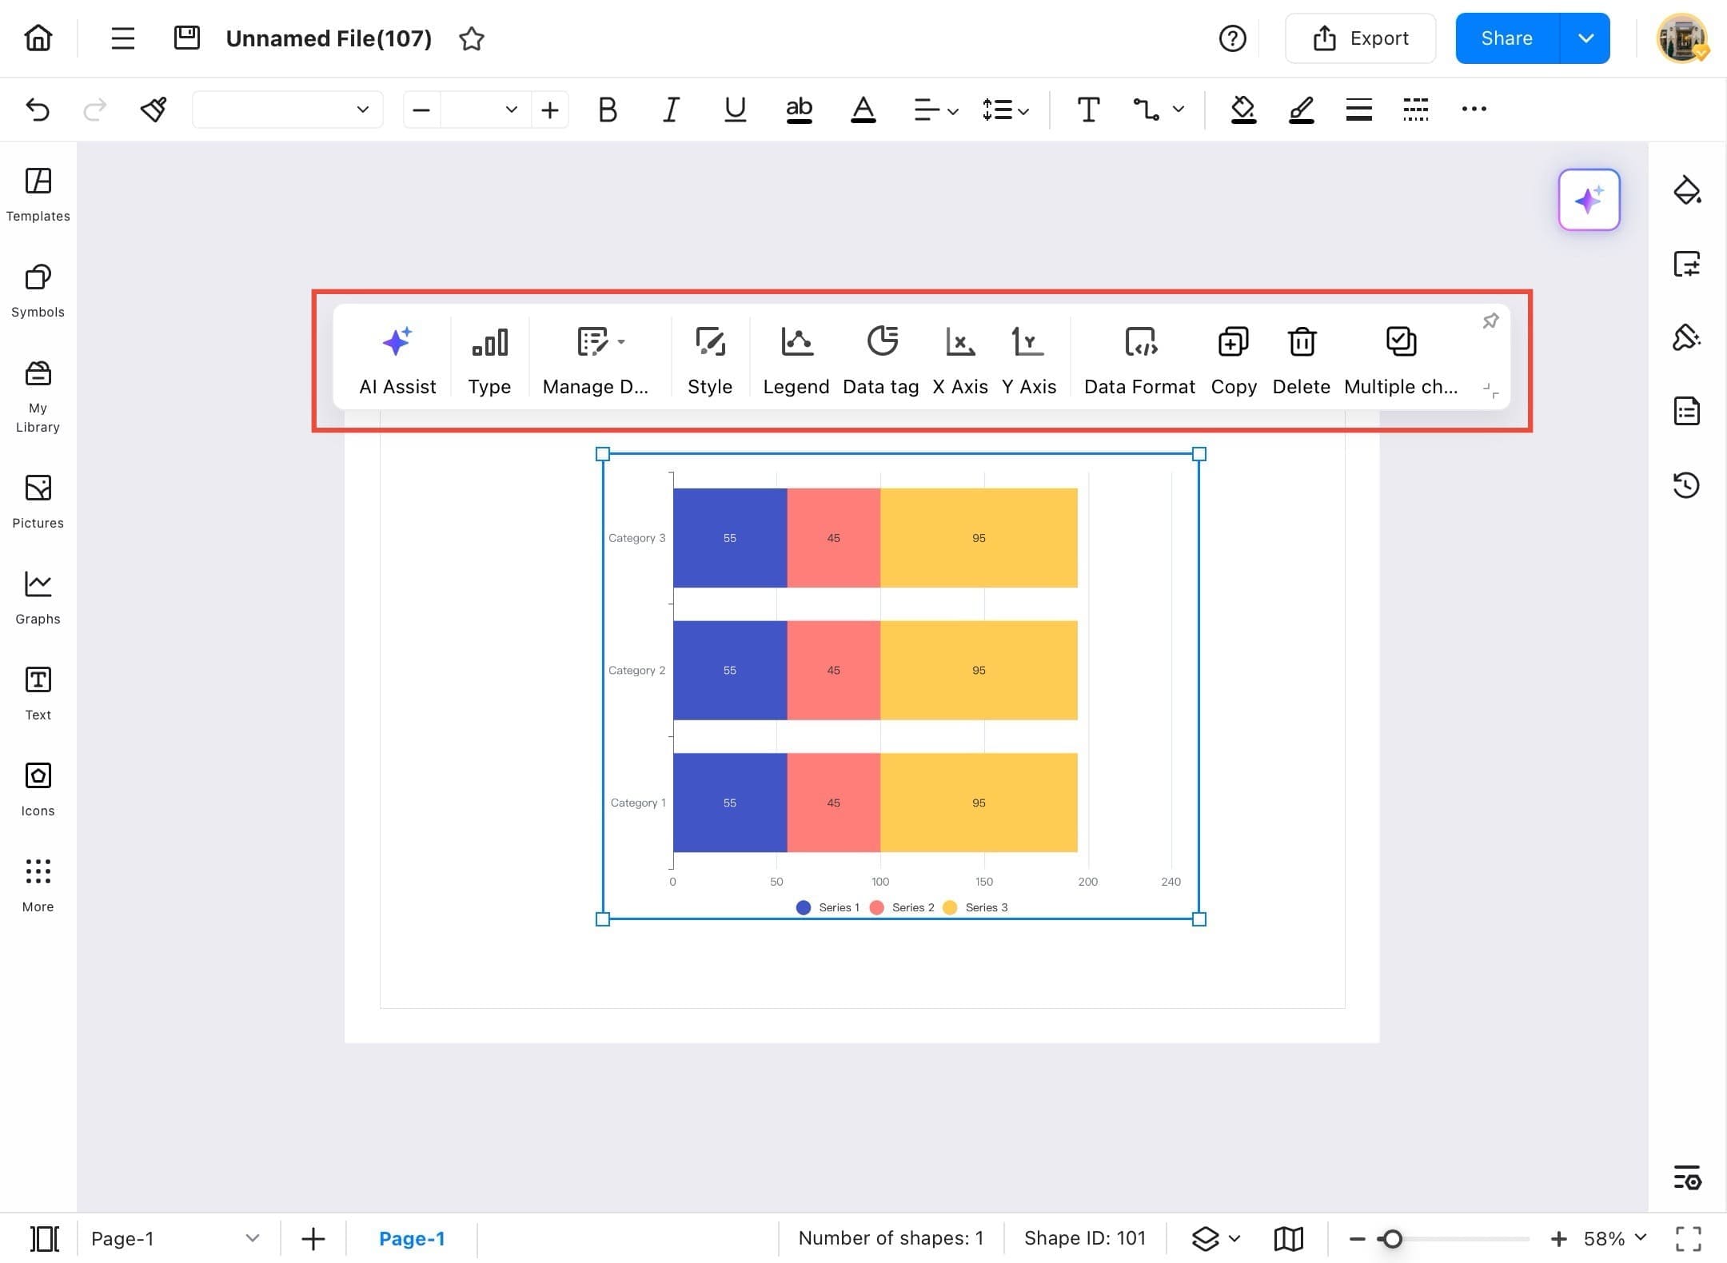Open the Graphs panel in left sidebar
Screen dimensions: 1727x1263
(37, 596)
